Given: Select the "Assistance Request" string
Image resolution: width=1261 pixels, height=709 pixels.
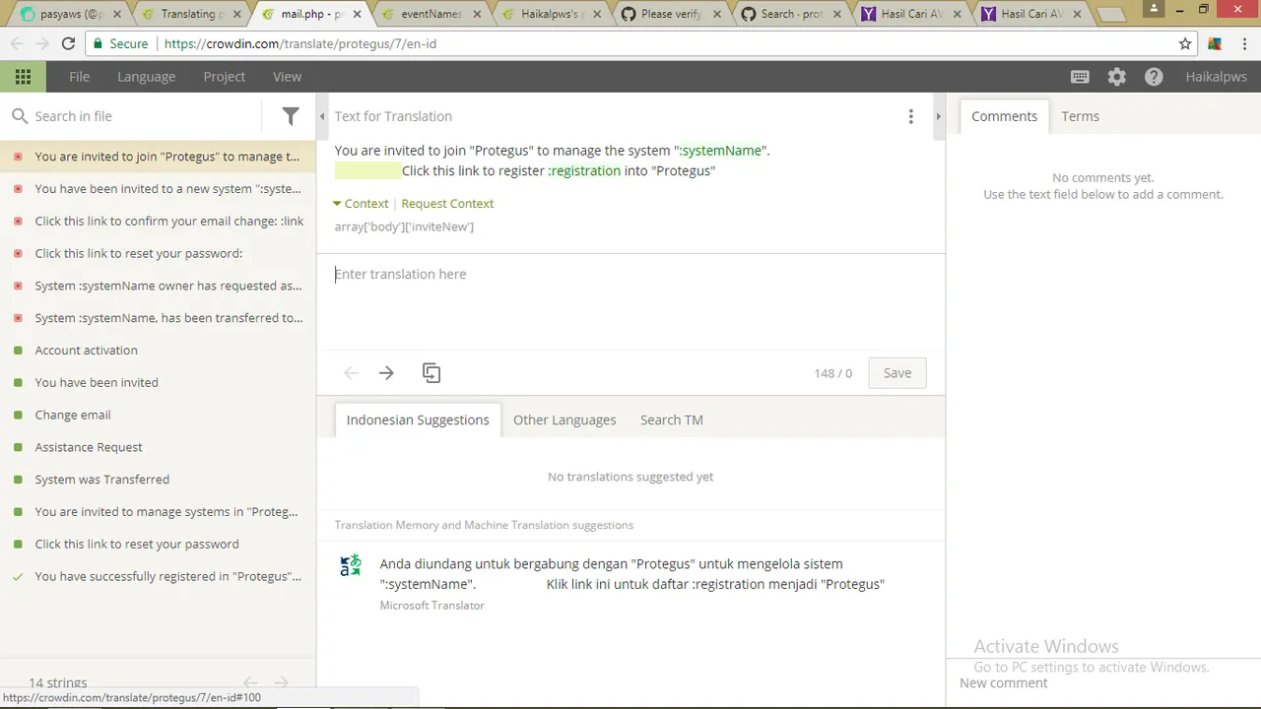Looking at the screenshot, I should [x=158, y=447].
